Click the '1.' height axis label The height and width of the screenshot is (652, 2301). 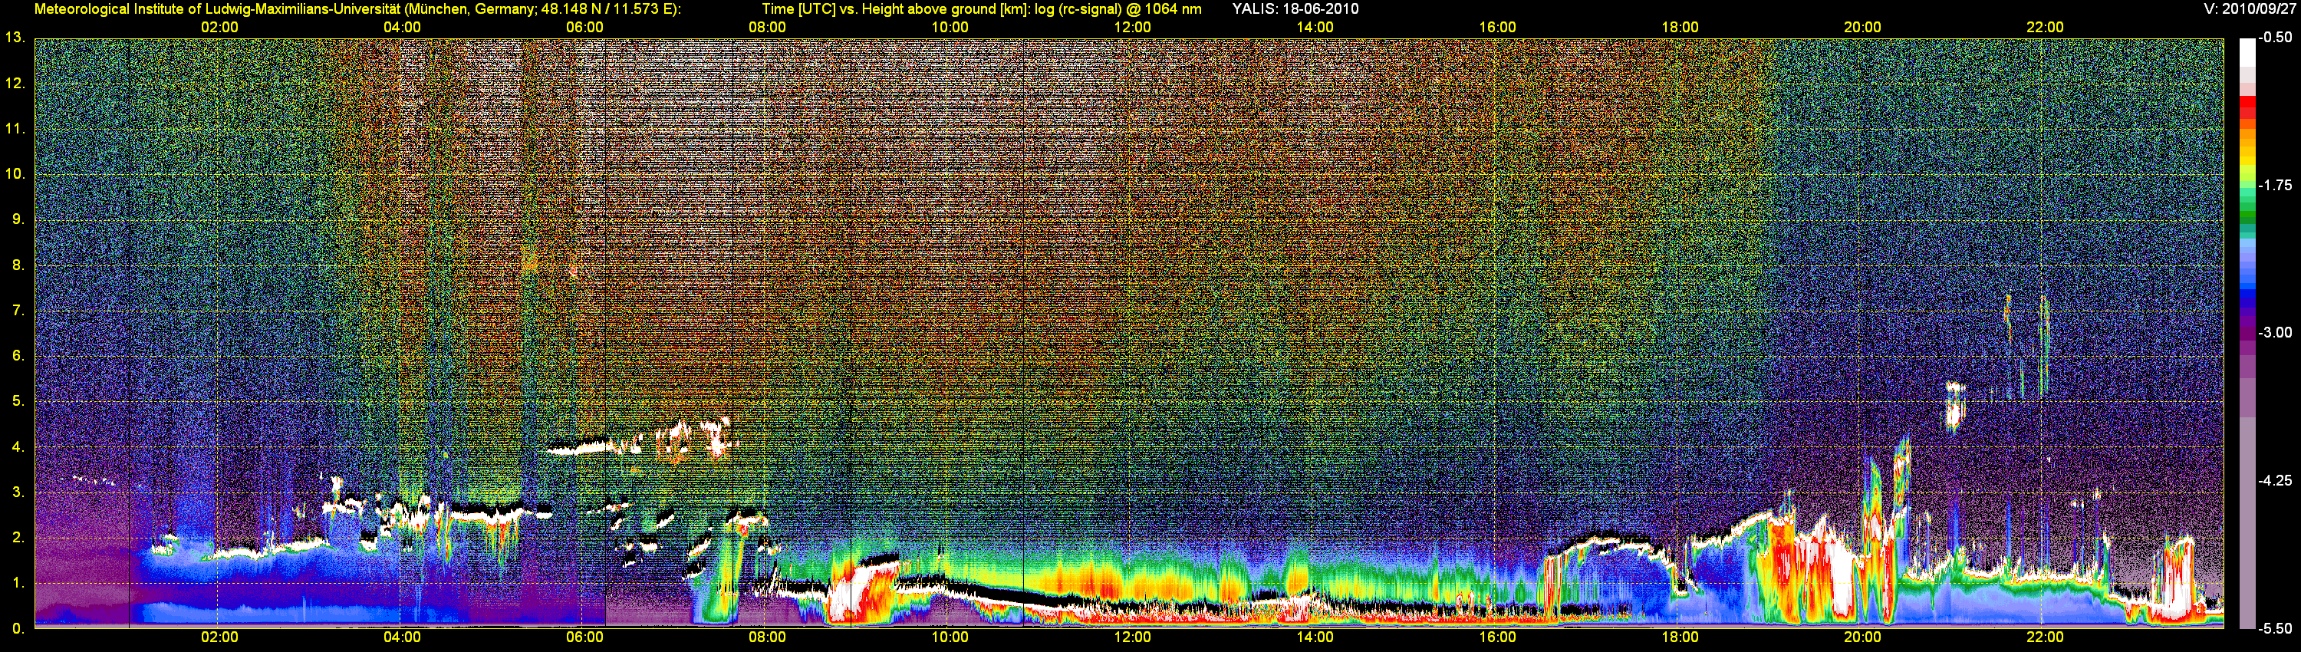coord(18,583)
